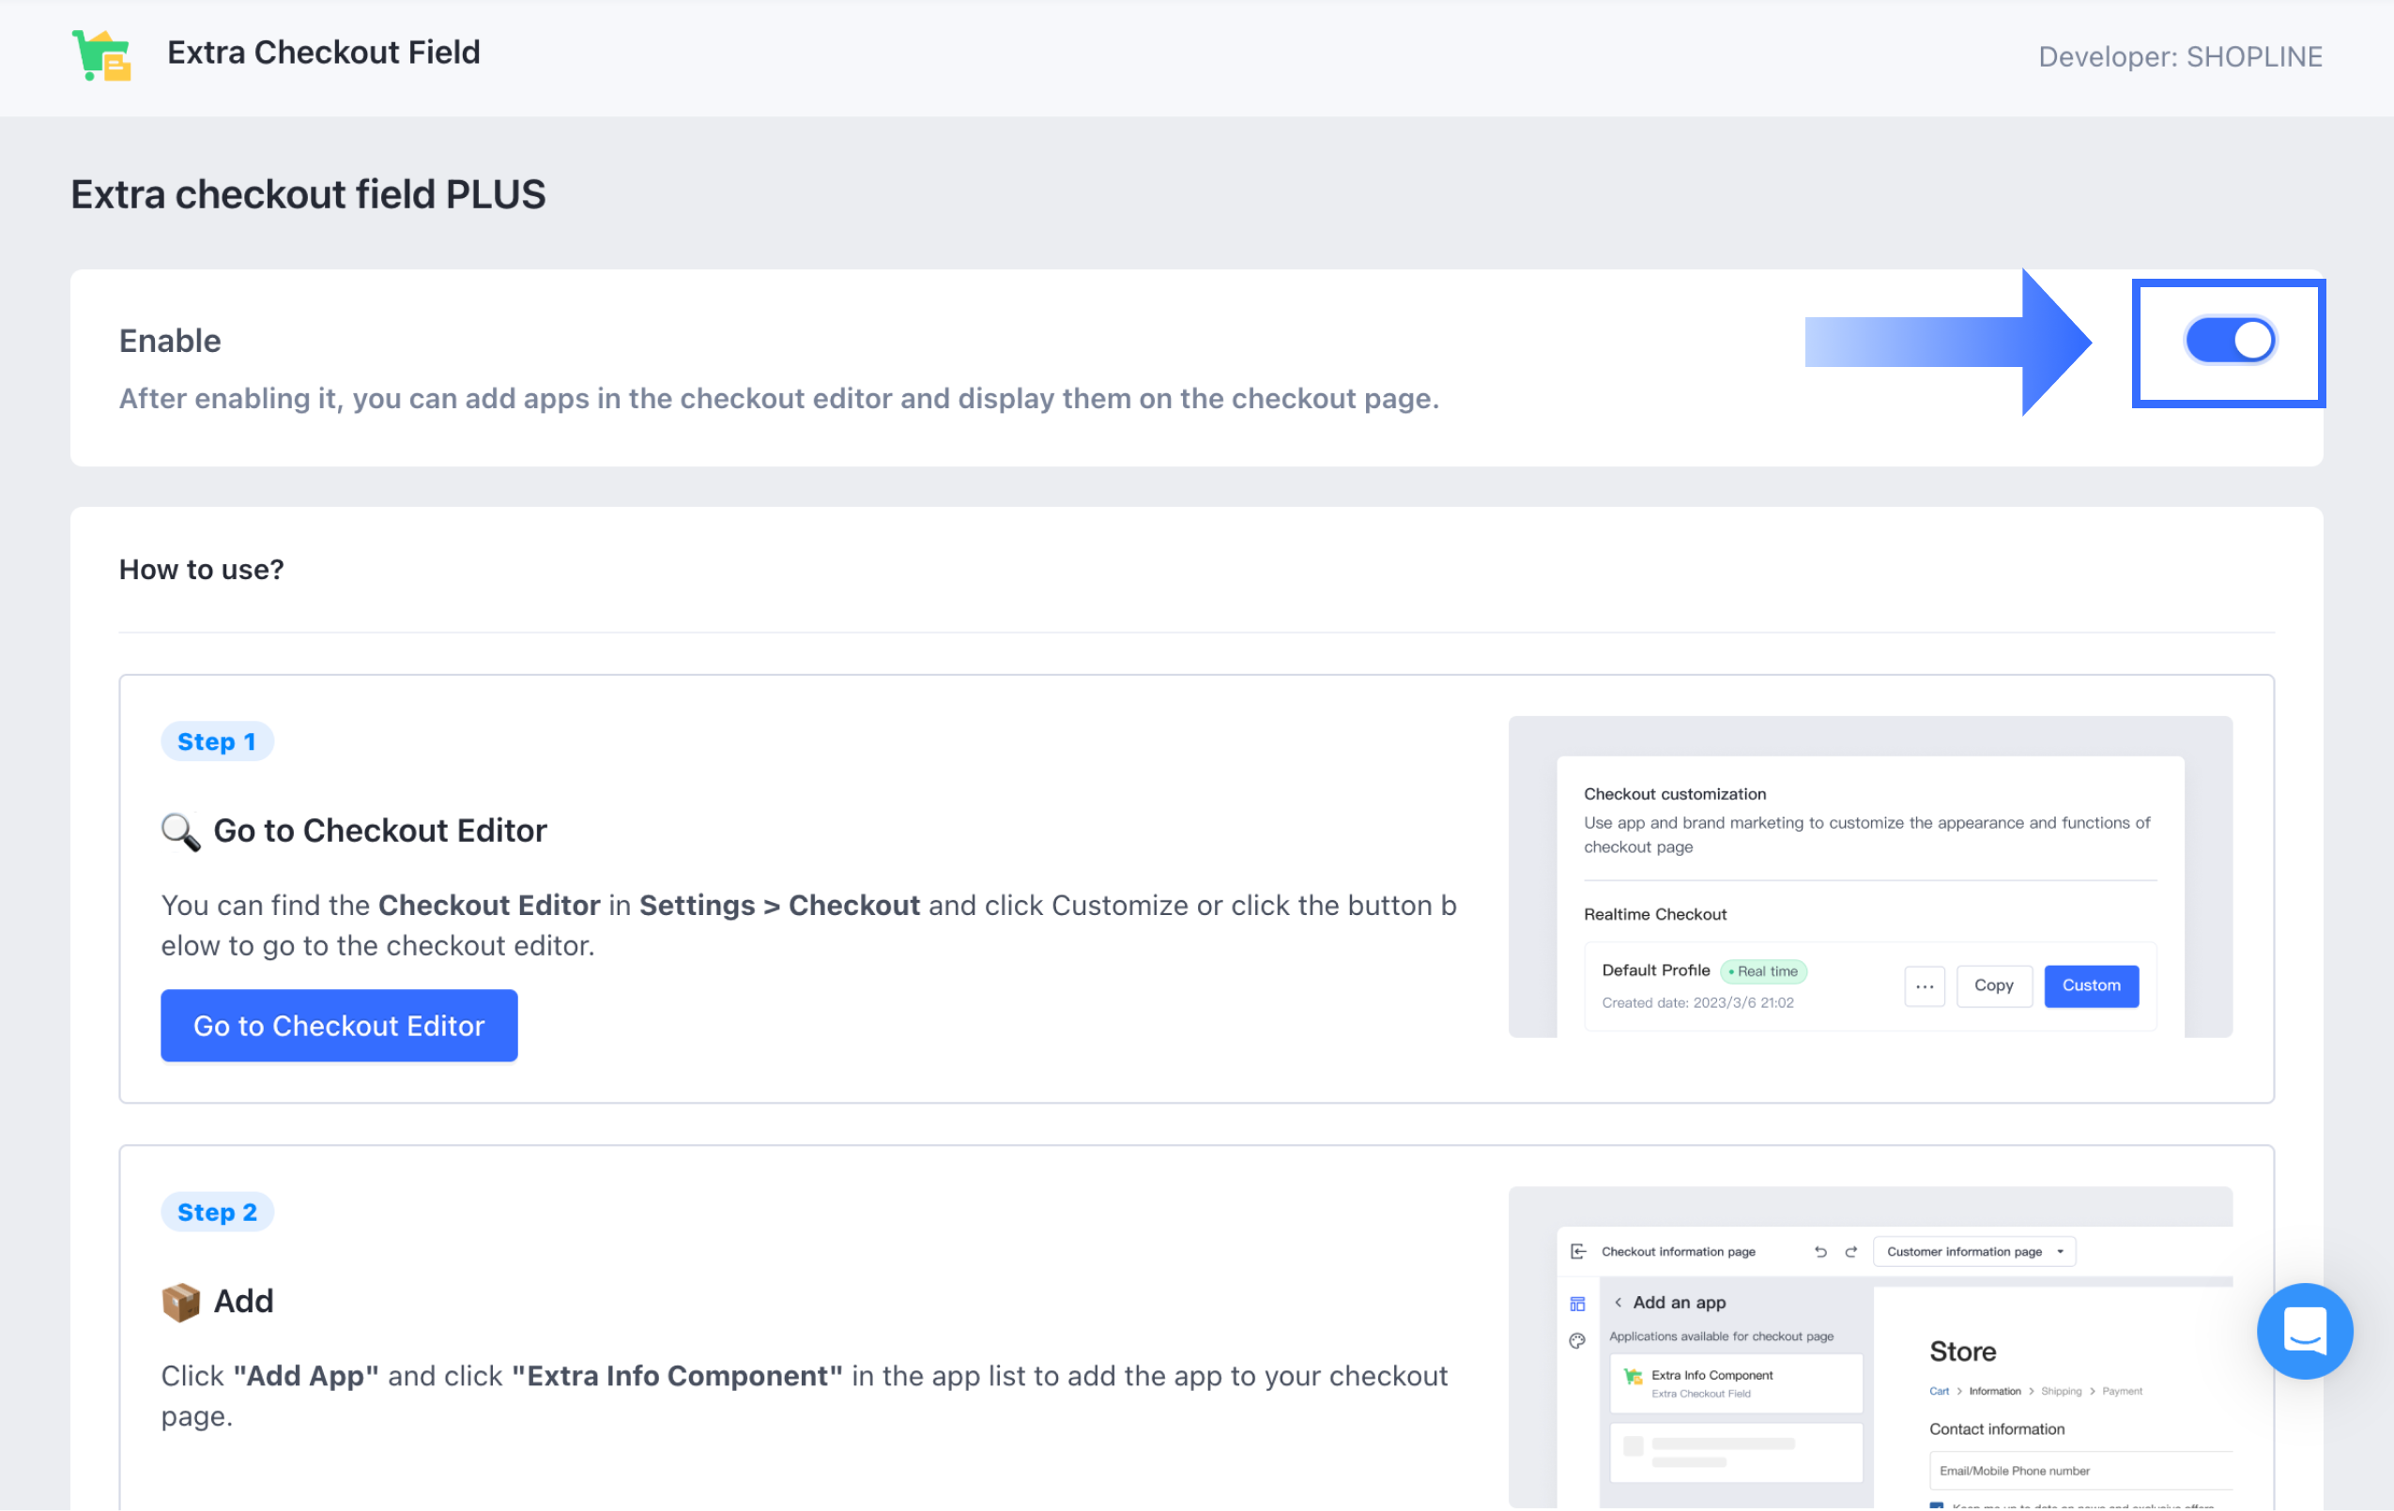Click the undo arrow in Step 2 preview
The width and height of the screenshot is (2394, 1511).
[x=1820, y=1252]
